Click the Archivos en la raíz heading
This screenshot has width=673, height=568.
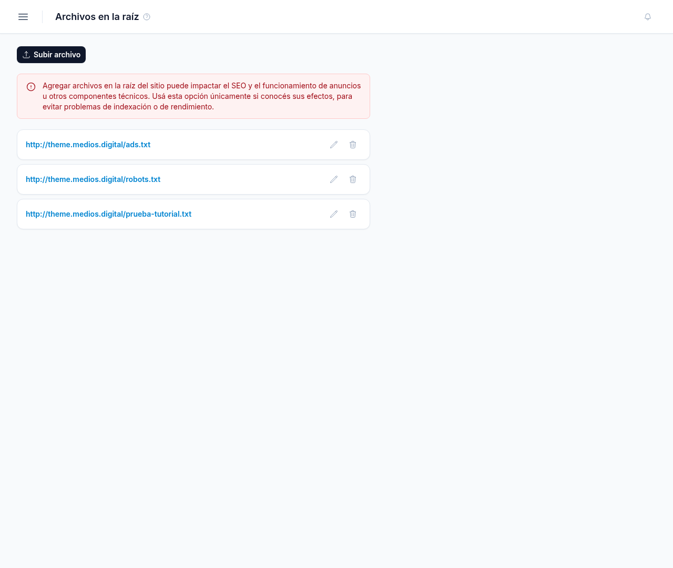pyautogui.click(x=97, y=17)
